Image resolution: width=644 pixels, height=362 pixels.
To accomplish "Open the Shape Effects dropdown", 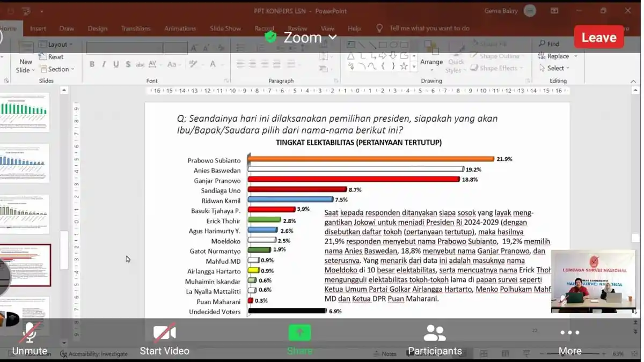I will pos(496,68).
